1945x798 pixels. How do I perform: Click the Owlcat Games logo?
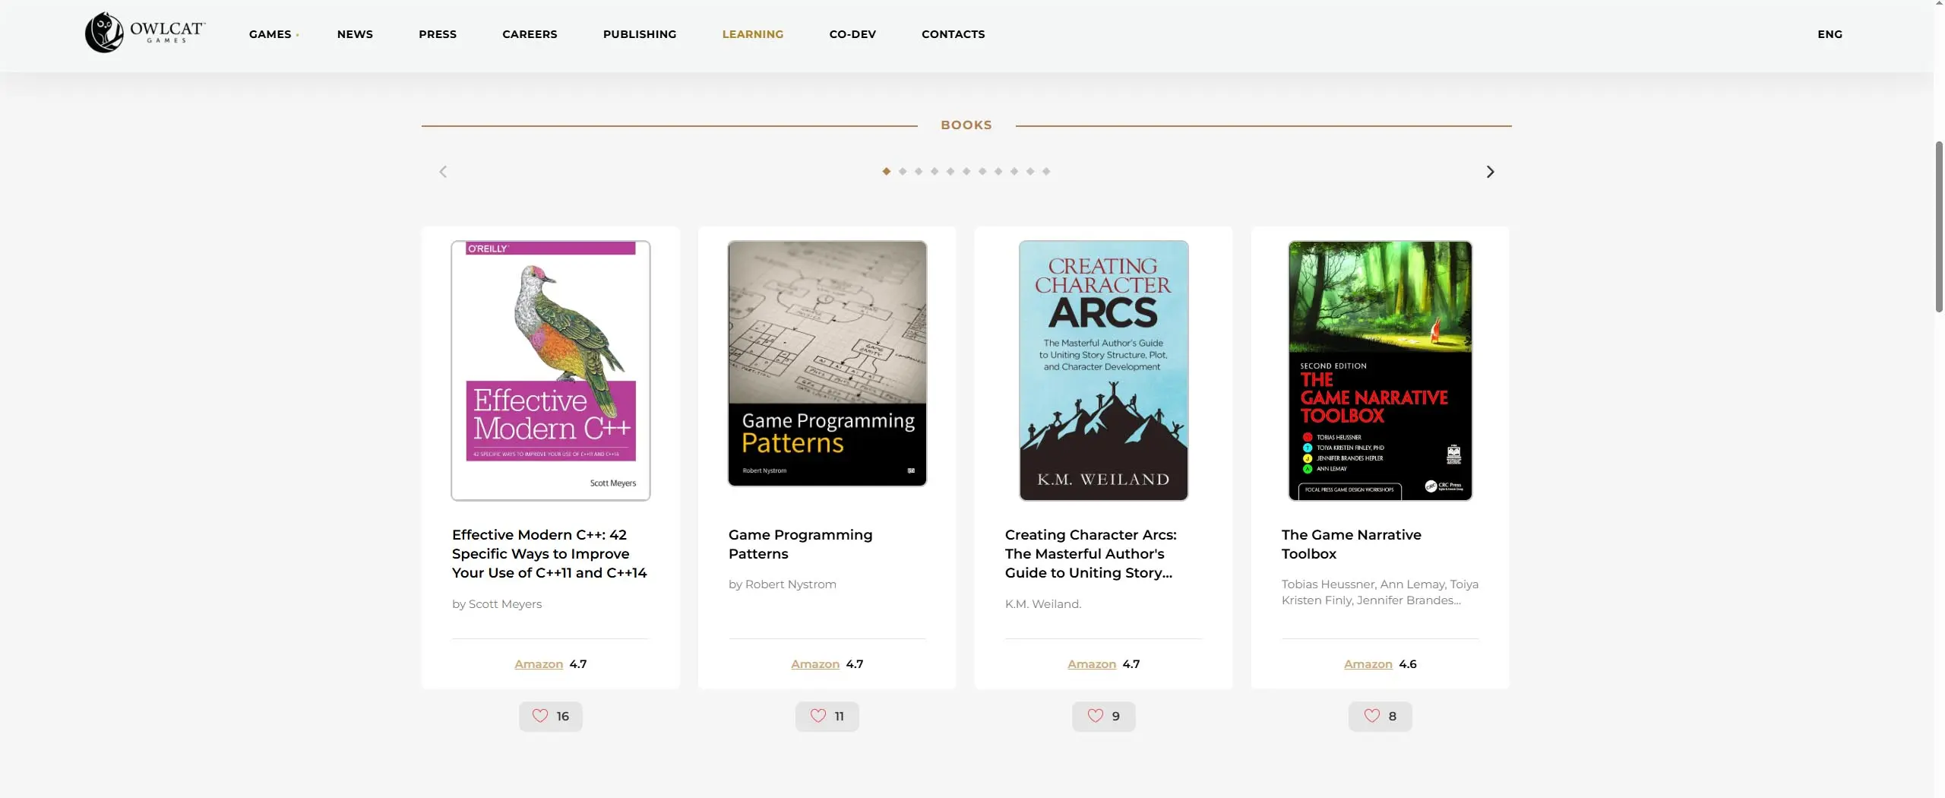(144, 33)
